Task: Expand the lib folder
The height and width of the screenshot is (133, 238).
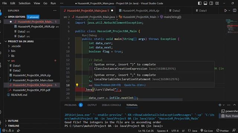Action: click(13, 56)
